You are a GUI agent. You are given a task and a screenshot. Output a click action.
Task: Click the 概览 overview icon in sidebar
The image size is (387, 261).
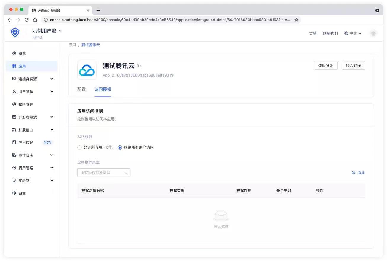coord(14,54)
